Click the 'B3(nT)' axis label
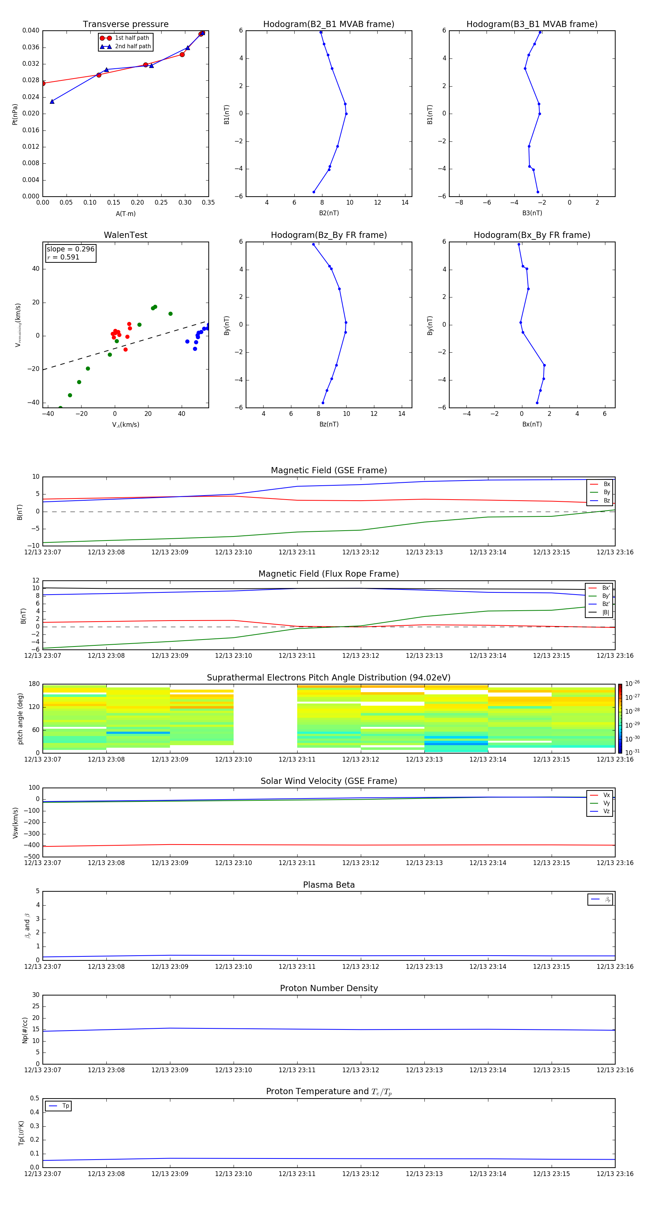This screenshot has width=658, height=1206. tap(532, 213)
